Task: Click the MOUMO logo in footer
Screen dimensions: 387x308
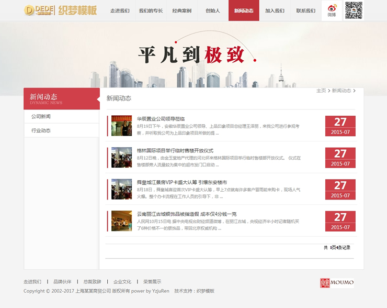Action: pos(337,283)
